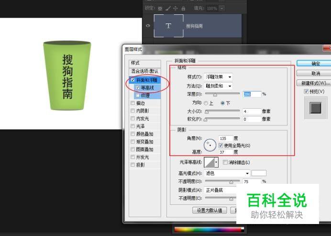The width and height of the screenshot is (331, 236).
Task: Click the gray style preview square
Action: [x=315, y=108]
